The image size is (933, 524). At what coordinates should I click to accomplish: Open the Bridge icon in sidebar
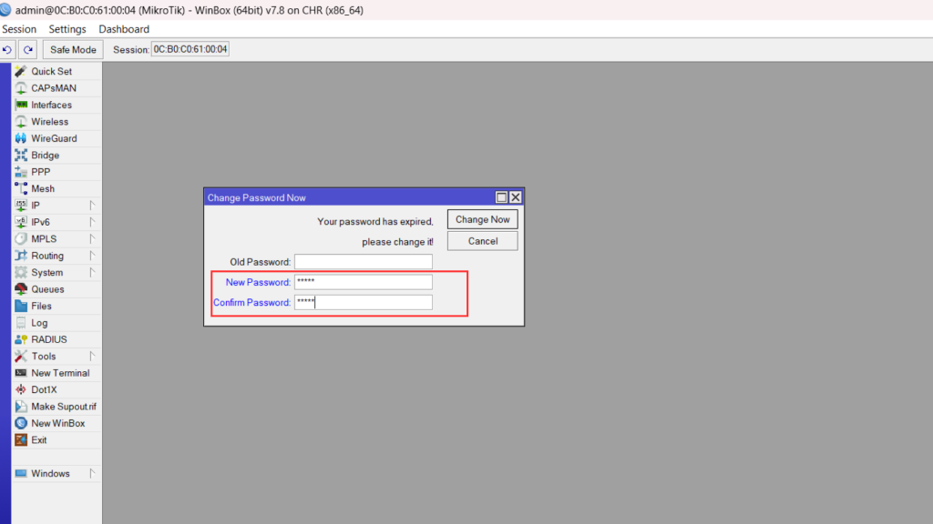21,156
